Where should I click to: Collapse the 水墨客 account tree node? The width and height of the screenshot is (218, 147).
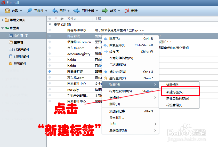pyautogui.click(x=2, y=28)
